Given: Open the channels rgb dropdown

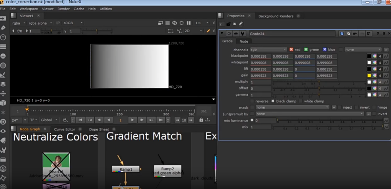Looking at the screenshot, I should tap(268, 50).
